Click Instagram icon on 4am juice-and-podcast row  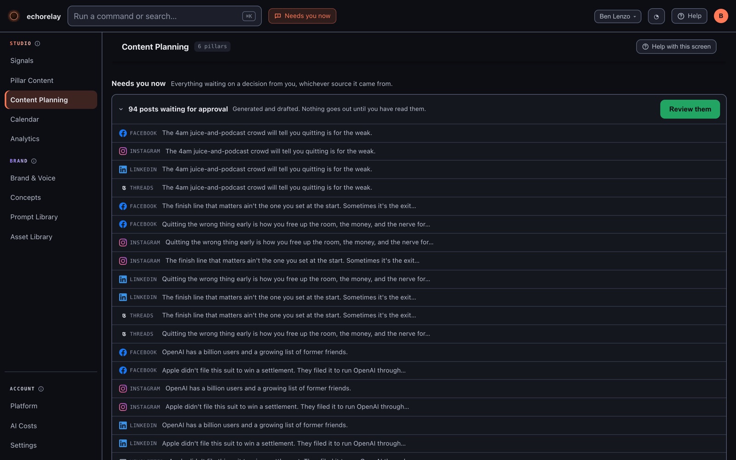(x=123, y=151)
